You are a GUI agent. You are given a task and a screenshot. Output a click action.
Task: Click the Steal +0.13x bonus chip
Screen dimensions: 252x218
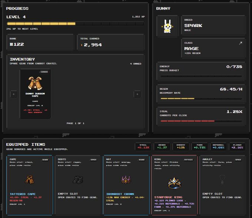coord(143,147)
